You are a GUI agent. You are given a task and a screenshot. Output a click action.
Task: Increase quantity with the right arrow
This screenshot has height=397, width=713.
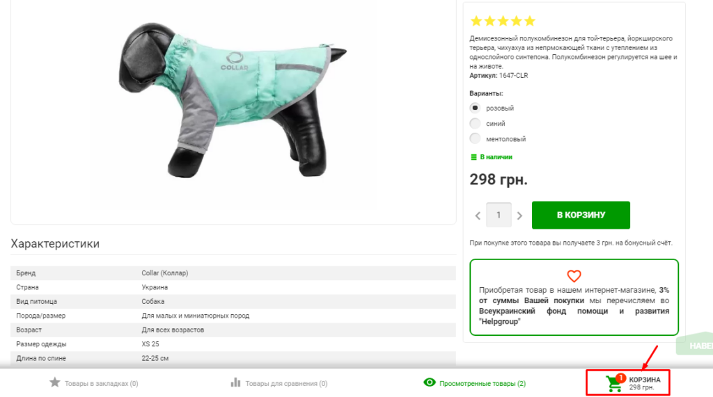click(x=519, y=216)
